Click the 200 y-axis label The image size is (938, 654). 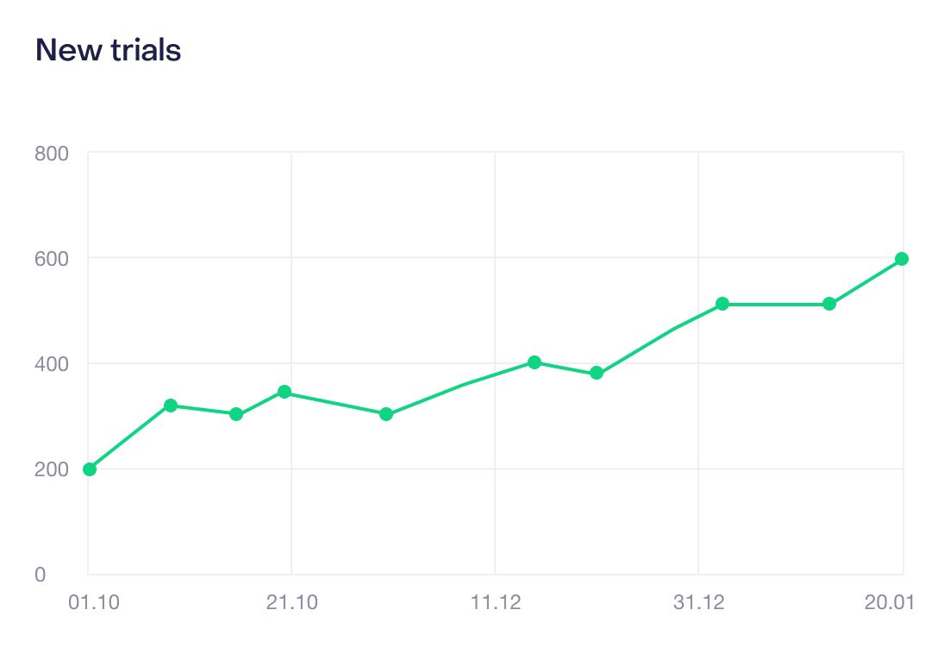coord(52,469)
